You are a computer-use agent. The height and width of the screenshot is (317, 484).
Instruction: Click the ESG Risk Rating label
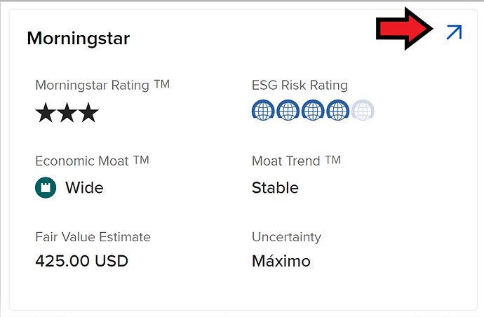pyautogui.click(x=300, y=86)
